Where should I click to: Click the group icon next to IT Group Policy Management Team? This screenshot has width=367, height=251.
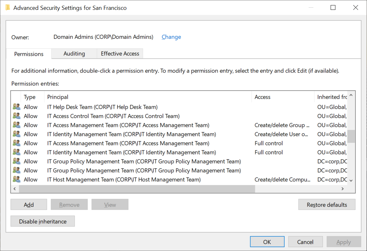pyautogui.click(x=16, y=161)
